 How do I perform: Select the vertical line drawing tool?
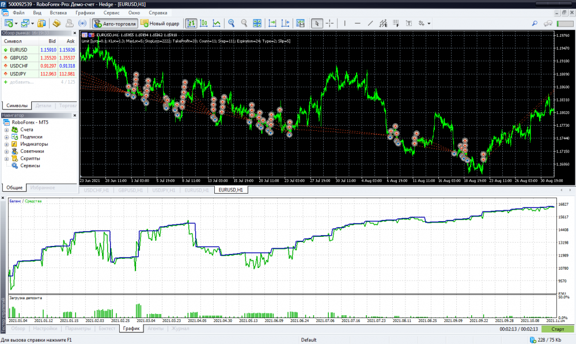[344, 24]
